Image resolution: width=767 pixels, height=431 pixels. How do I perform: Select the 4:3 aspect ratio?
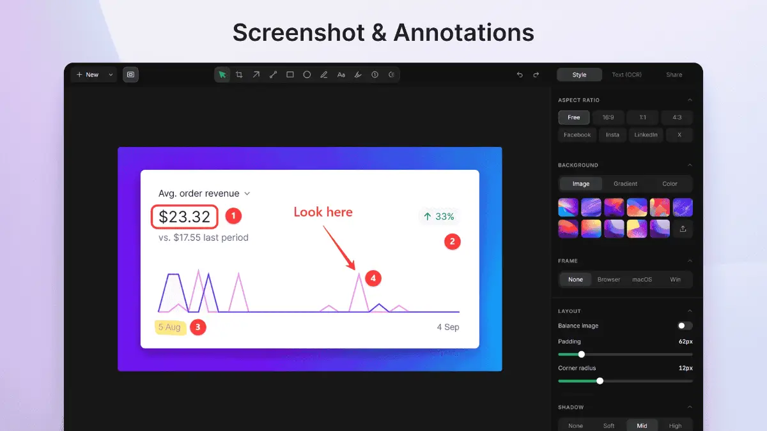coord(677,117)
